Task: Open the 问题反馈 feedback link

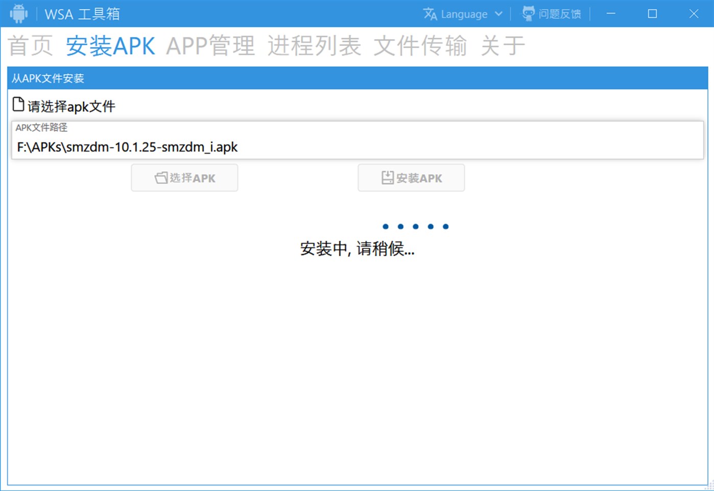Action: coord(559,14)
